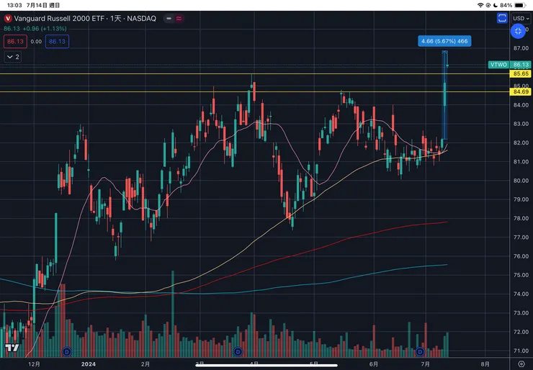
Task: Tap the Vanguard logo icon
Action: coord(8,19)
